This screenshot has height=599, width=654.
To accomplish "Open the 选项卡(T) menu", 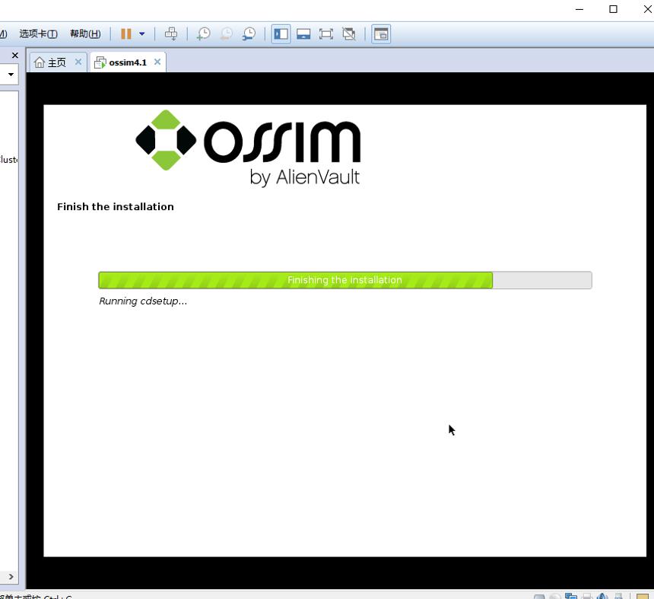I will click(38, 33).
